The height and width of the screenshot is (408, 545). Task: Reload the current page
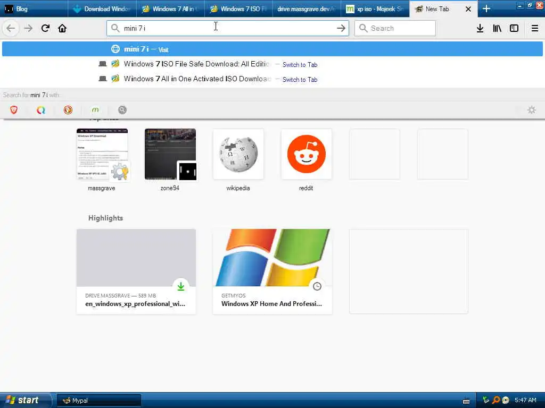(45, 28)
